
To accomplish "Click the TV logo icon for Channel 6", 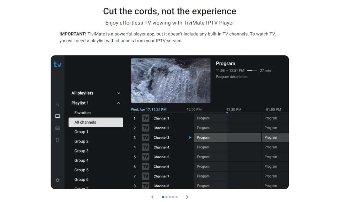I will point(145,167).
